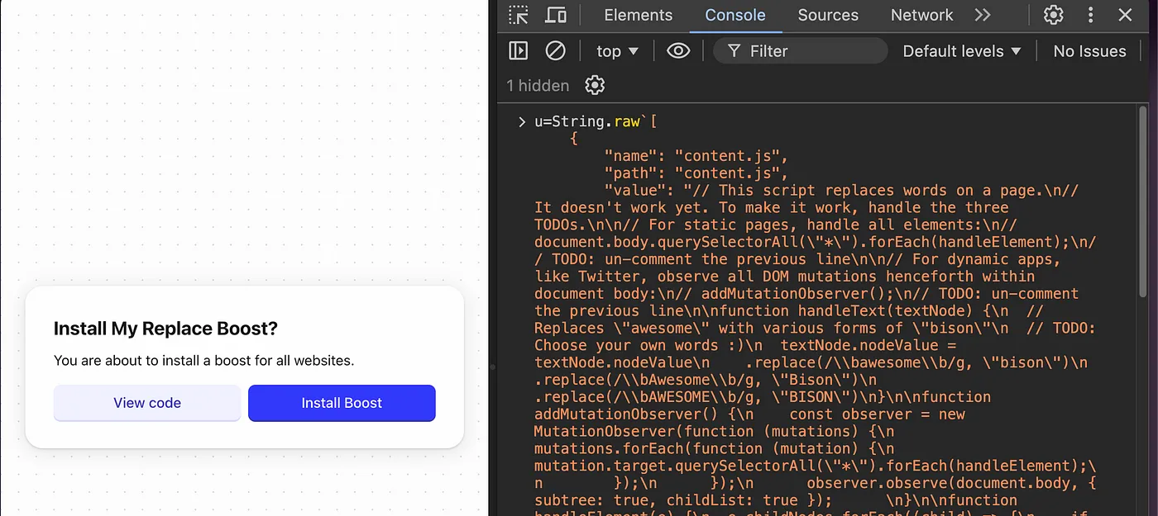Switch to the Elements tab
The height and width of the screenshot is (516, 1158).
[639, 15]
